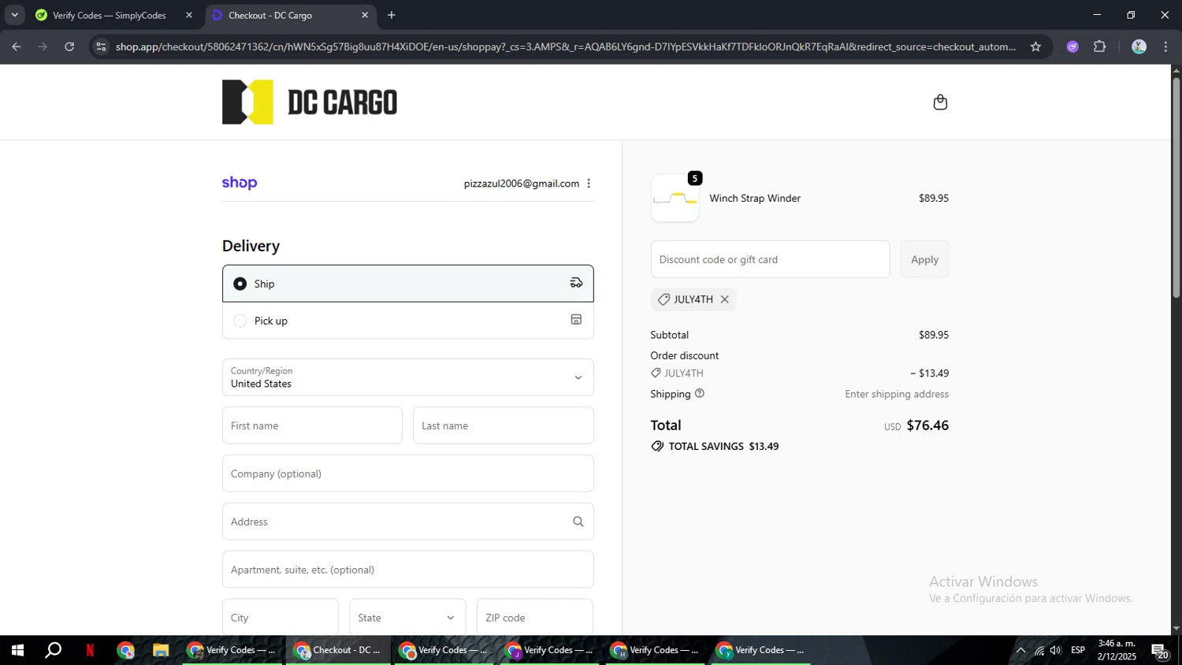Show hidden system tray icons
Image resolution: width=1182 pixels, height=665 pixels.
point(1020,650)
